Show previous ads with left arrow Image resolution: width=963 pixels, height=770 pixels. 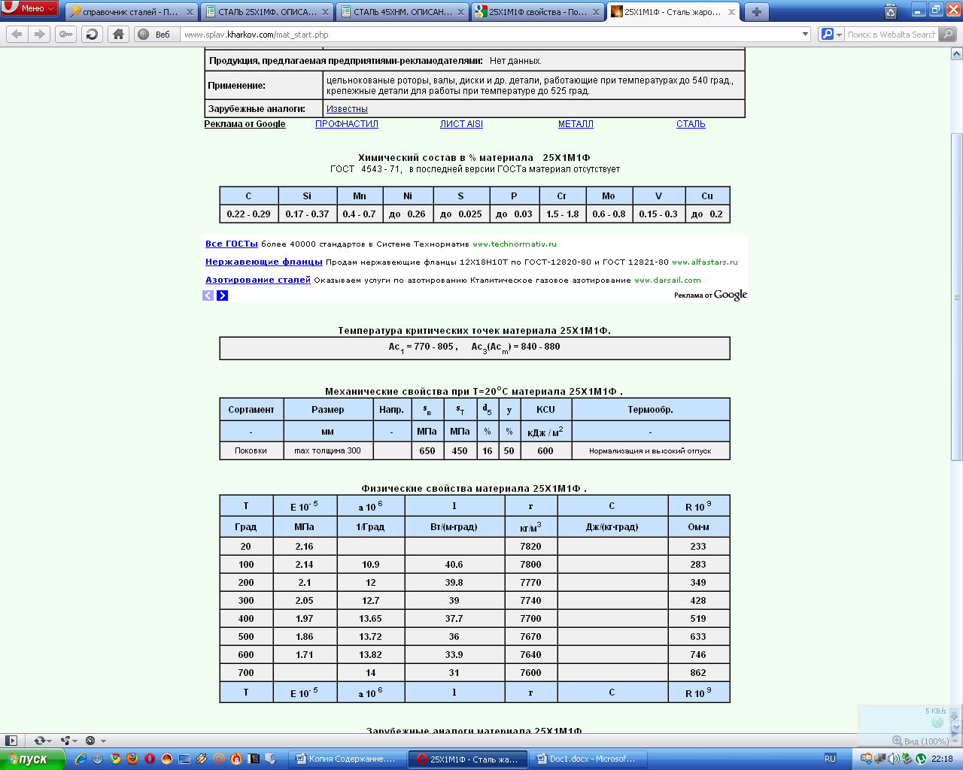click(208, 296)
